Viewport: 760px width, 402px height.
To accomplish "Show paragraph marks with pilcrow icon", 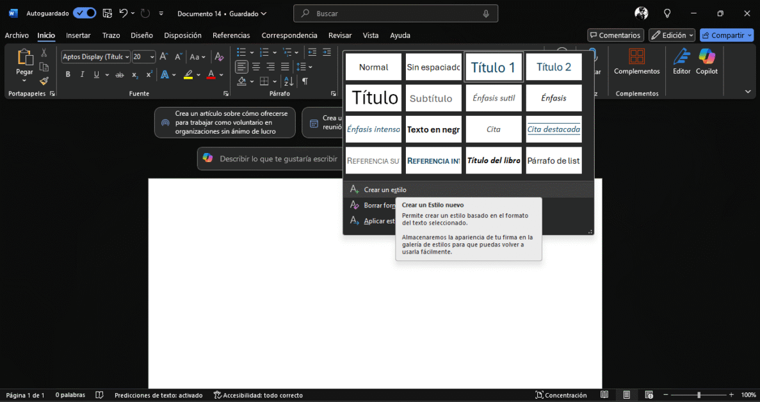I will click(305, 81).
